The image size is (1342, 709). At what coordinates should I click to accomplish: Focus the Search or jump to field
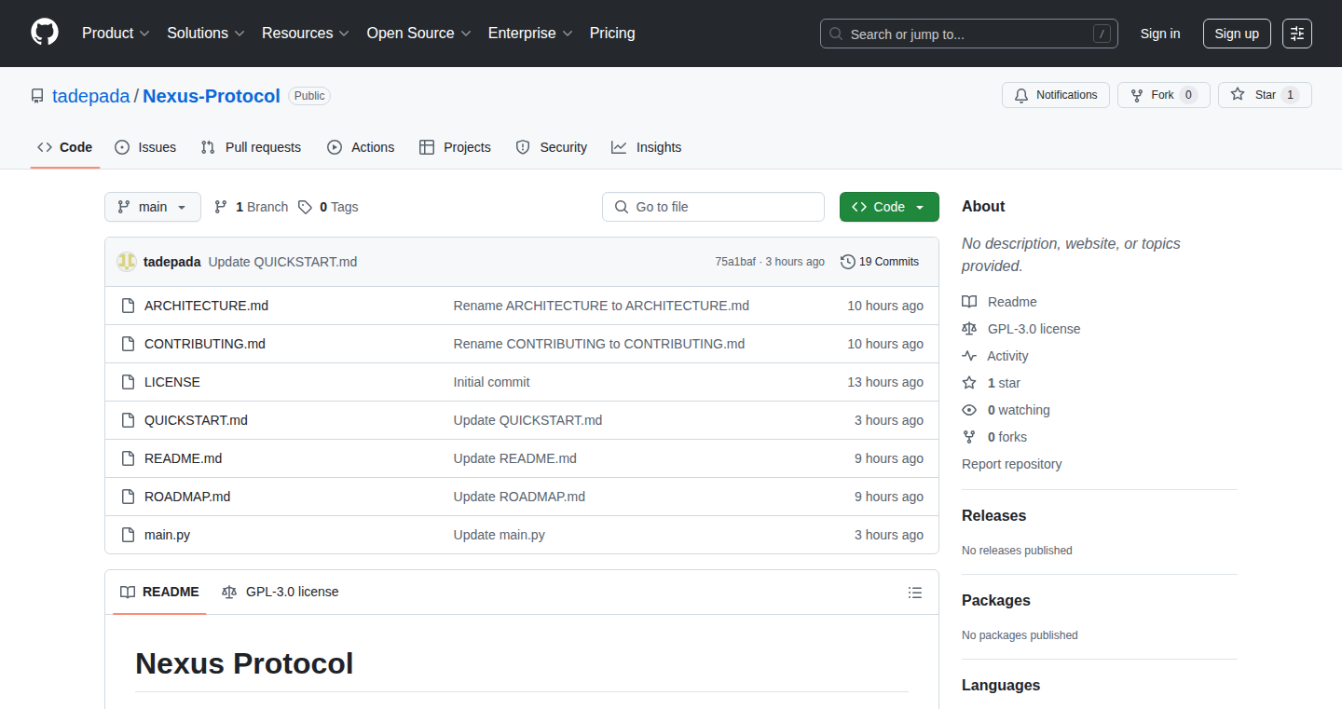click(969, 34)
